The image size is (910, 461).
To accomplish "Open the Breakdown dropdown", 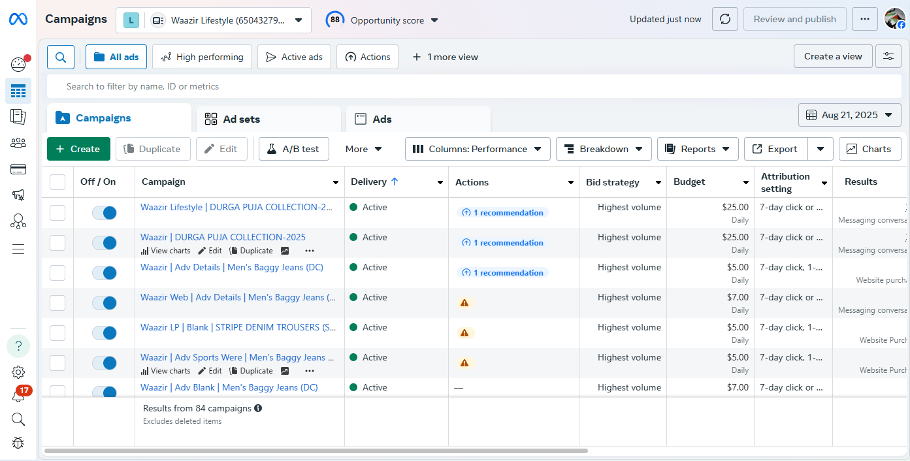I will coord(604,149).
